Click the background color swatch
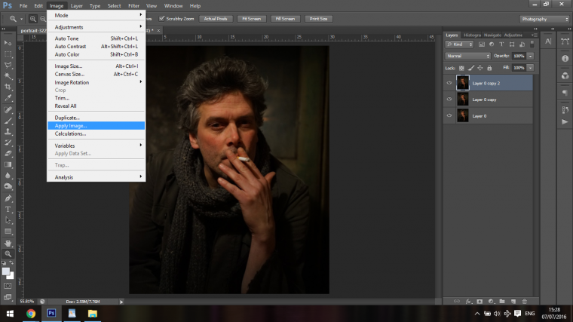This screenshot has width=573, height=322. (x=11, y=276)
